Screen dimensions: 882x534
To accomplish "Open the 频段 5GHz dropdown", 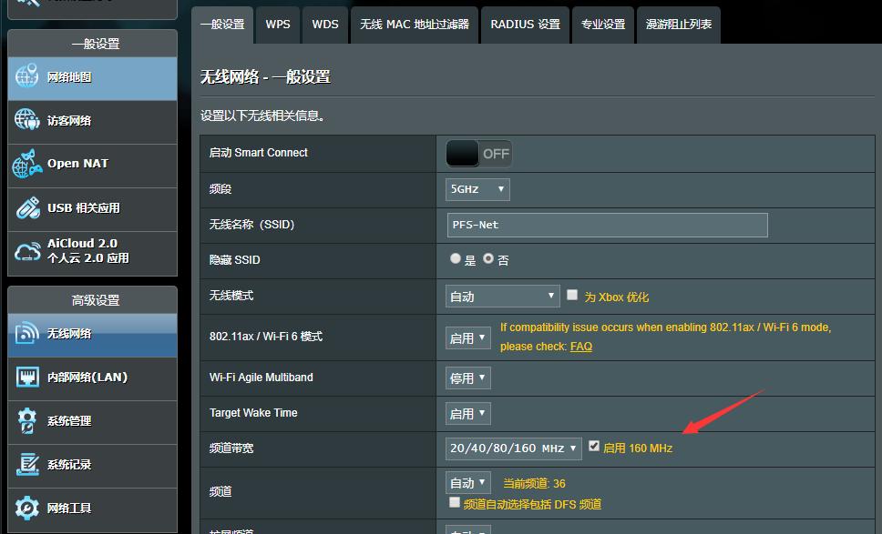I will pos(477,189).
